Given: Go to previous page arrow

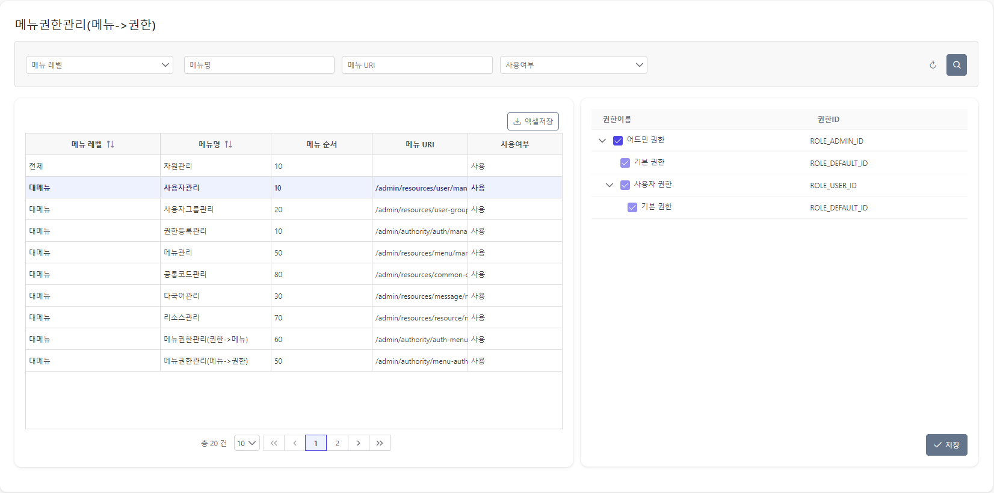Looking at the screenshot, I should (295, 443).
